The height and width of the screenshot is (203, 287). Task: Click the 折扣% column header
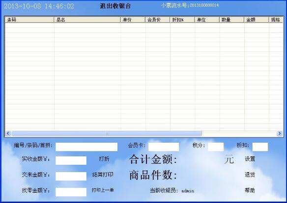pos(182,20)
